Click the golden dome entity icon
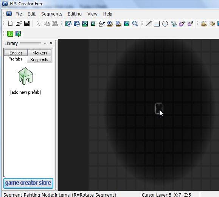219x197 pixels. click(204, 23)
